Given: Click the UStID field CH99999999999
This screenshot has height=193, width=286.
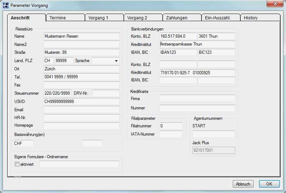Looking at the screenshot, I should [x=82, y=102].
